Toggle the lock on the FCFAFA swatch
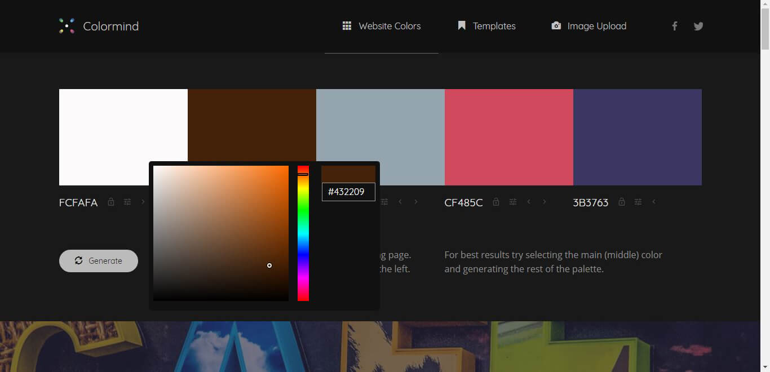The width and height of the screenshot is (770, 372). 111,201
